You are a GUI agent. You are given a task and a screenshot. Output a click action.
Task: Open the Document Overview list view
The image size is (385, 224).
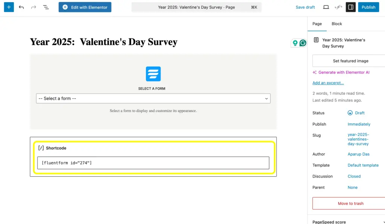45,7
